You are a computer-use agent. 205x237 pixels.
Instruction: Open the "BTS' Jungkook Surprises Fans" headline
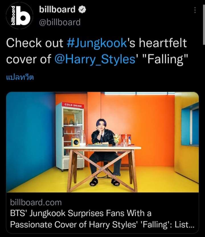point(81,213)
